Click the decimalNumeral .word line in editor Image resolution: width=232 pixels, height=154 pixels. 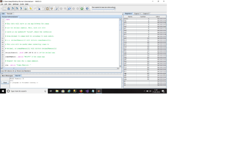(x=30, y=53)
